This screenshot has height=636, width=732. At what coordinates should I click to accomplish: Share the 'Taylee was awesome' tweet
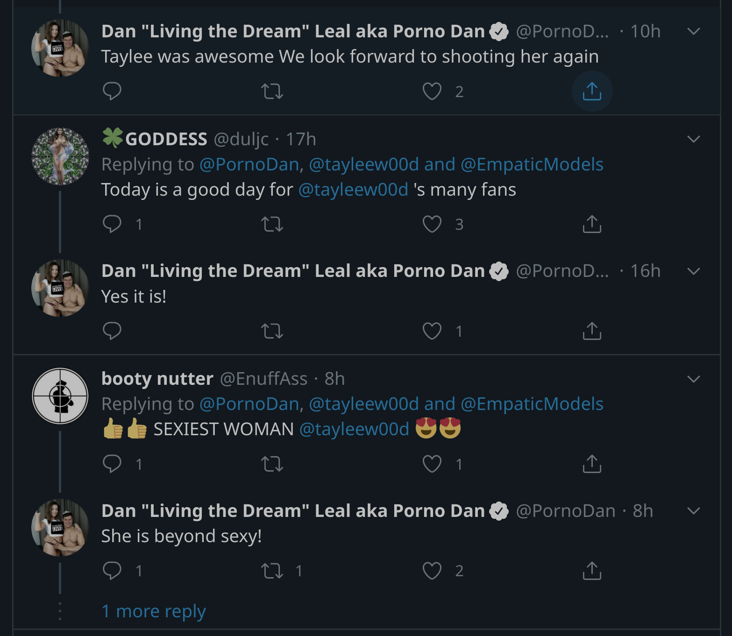[591, 91]
